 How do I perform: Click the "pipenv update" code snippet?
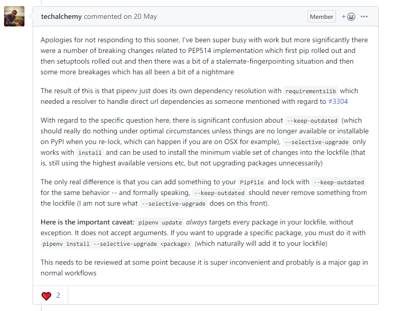[160, 222]
